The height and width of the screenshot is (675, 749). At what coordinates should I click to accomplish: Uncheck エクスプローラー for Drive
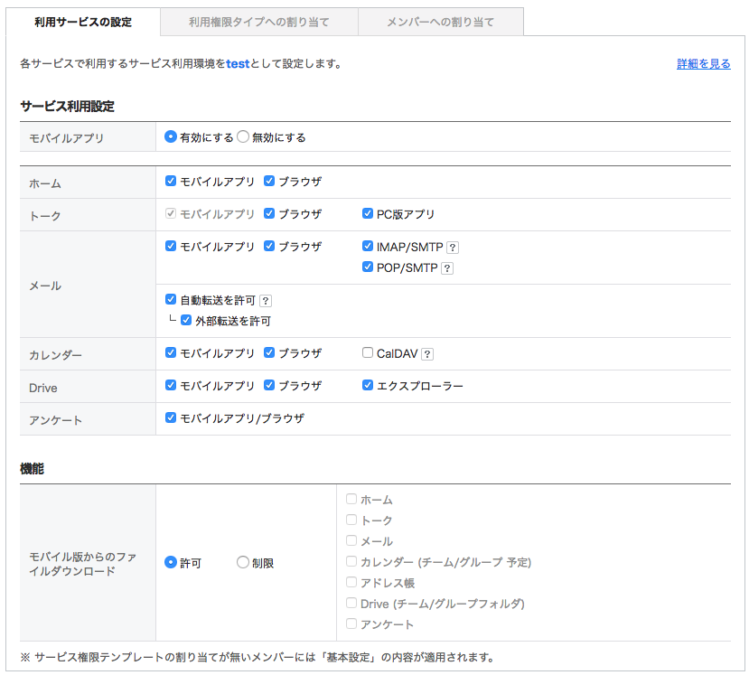(x=368, y=385)
